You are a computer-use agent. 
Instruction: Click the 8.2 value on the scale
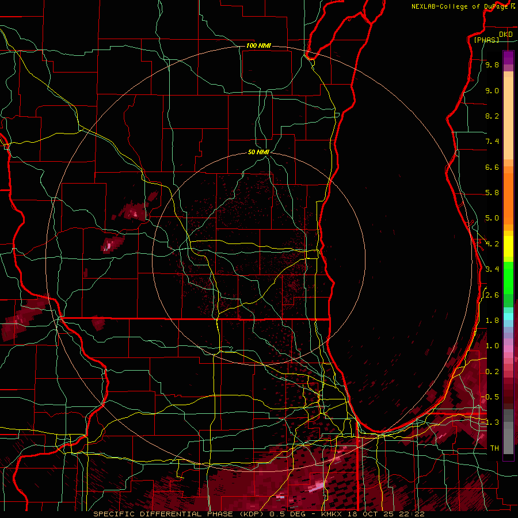[x=492, y=116]
